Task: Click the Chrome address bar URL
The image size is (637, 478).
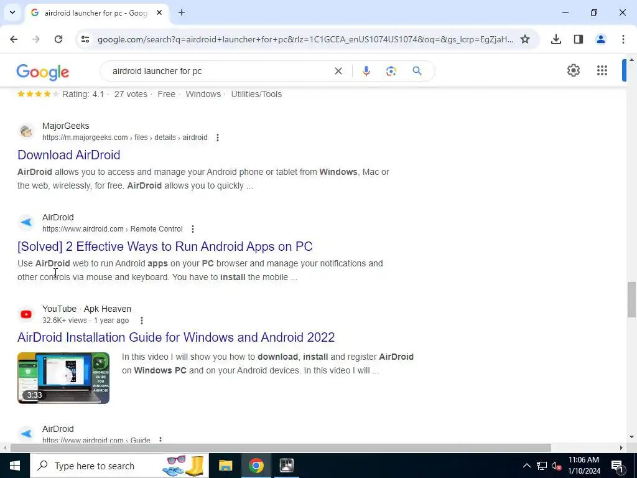Action: click(305, 39)
